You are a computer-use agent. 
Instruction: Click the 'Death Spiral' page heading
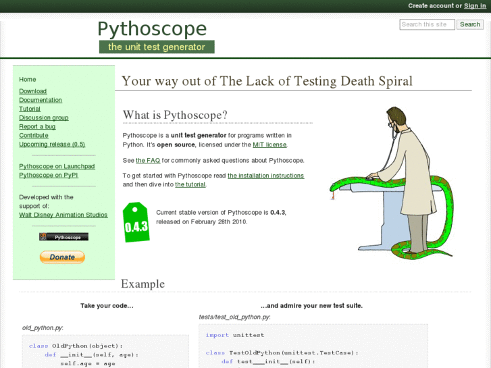coord(267,81)
